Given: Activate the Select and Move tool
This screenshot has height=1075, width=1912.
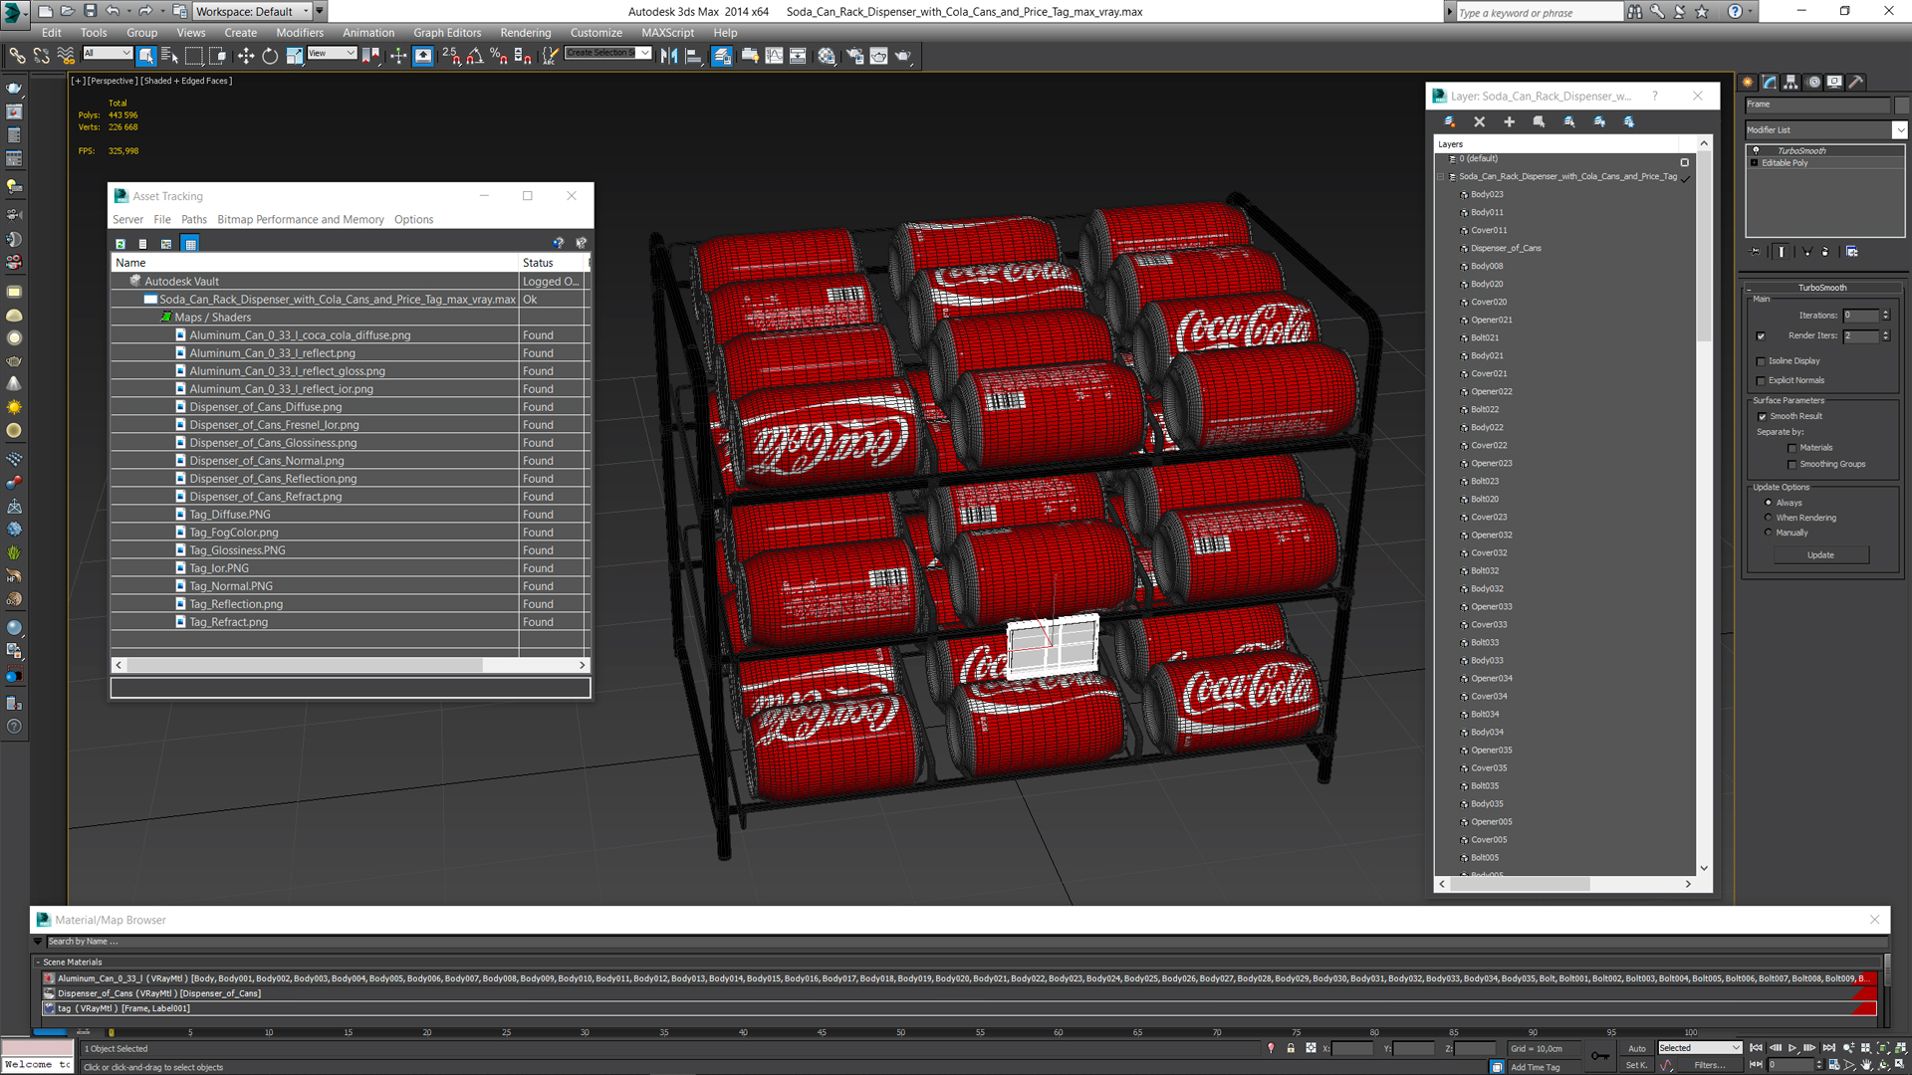Looking at the screenshot, I should point(246,56).
